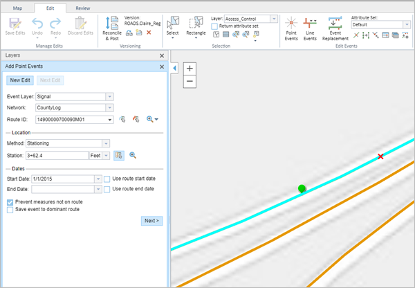Zoom in on the map
Screen dimensions: 415x288
[x=190, y=69]
